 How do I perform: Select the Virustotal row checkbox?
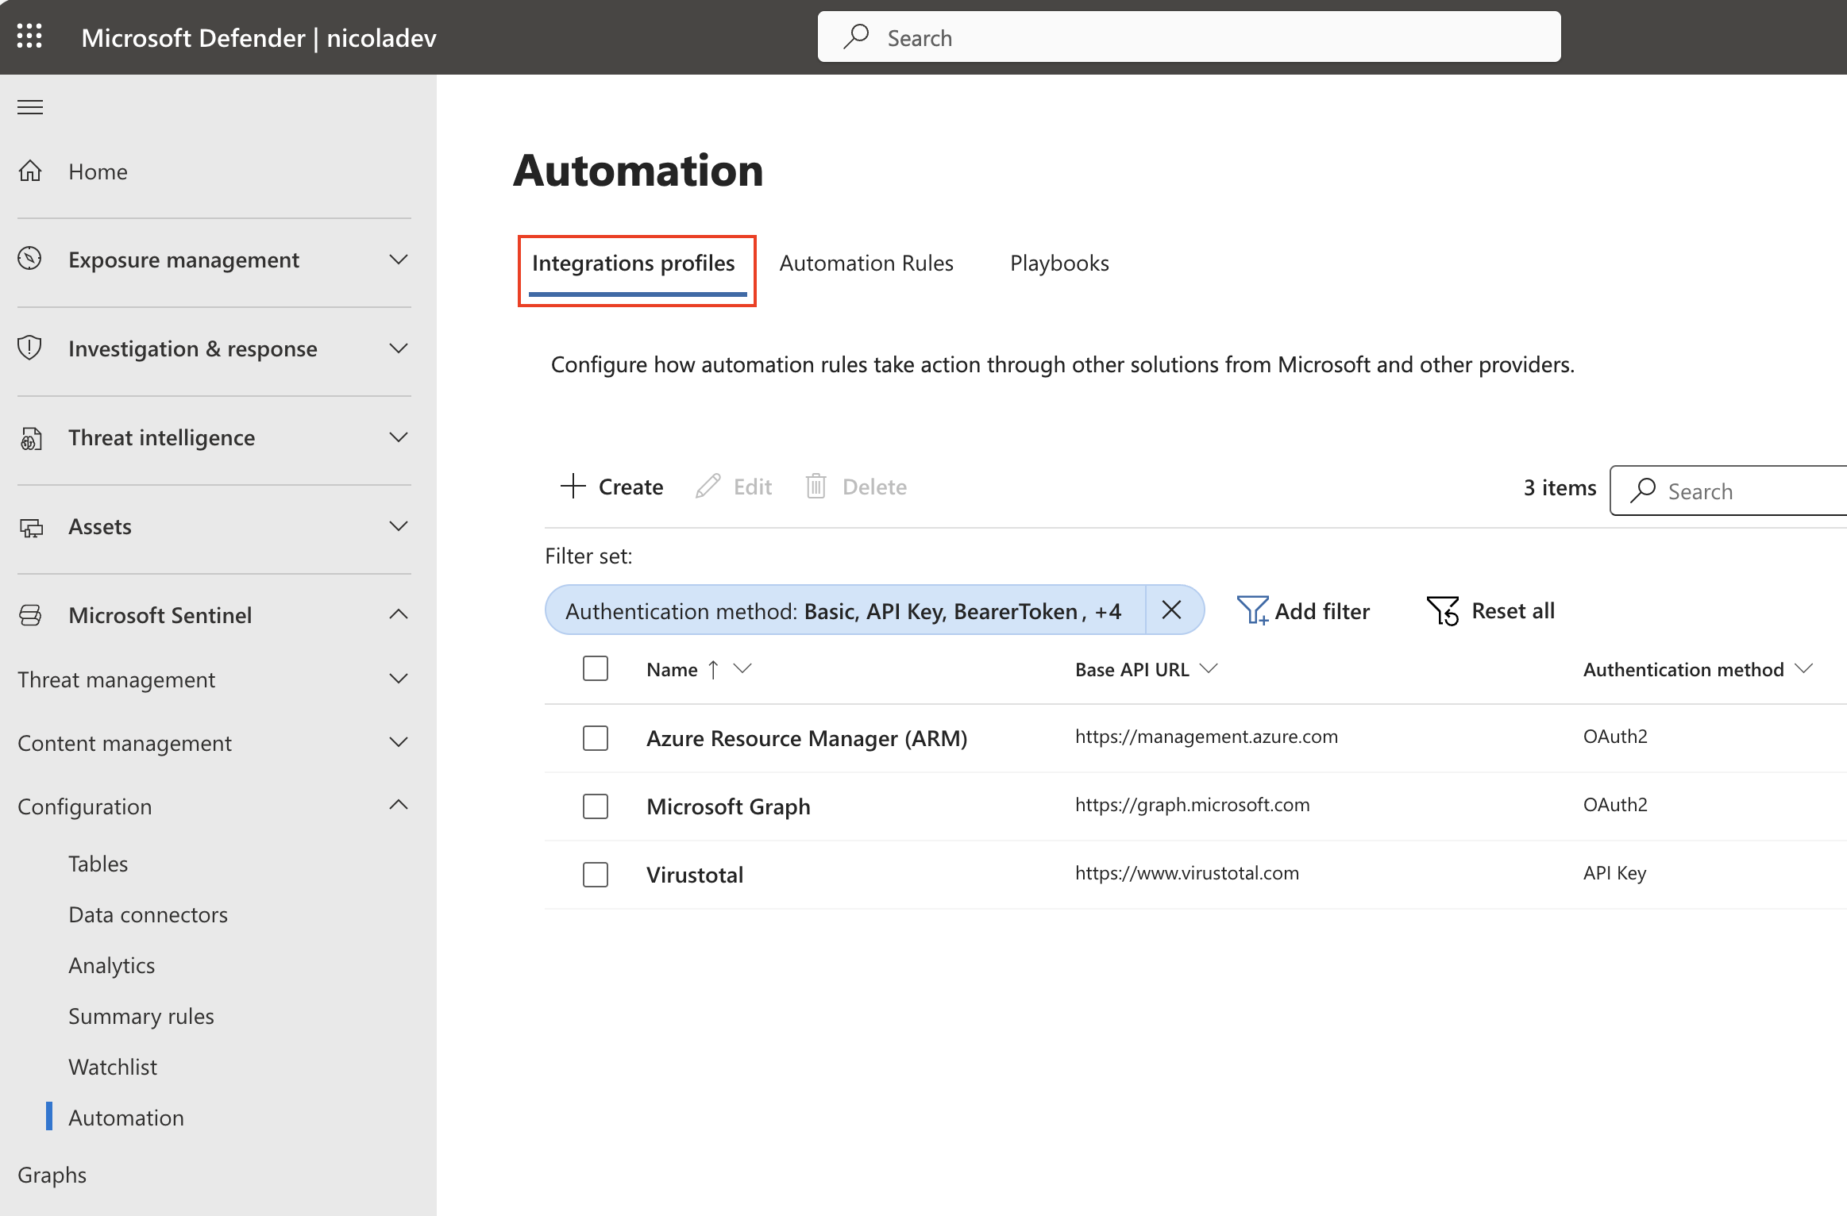(x=596, y=875)
